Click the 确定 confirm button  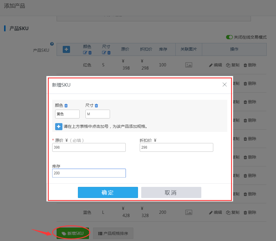click(x=108, y=192)
